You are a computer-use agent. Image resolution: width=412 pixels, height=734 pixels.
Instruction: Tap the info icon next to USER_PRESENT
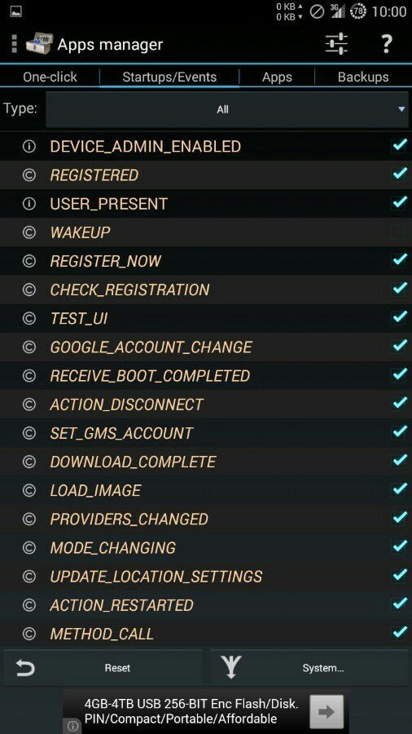(x=29, y=204)
